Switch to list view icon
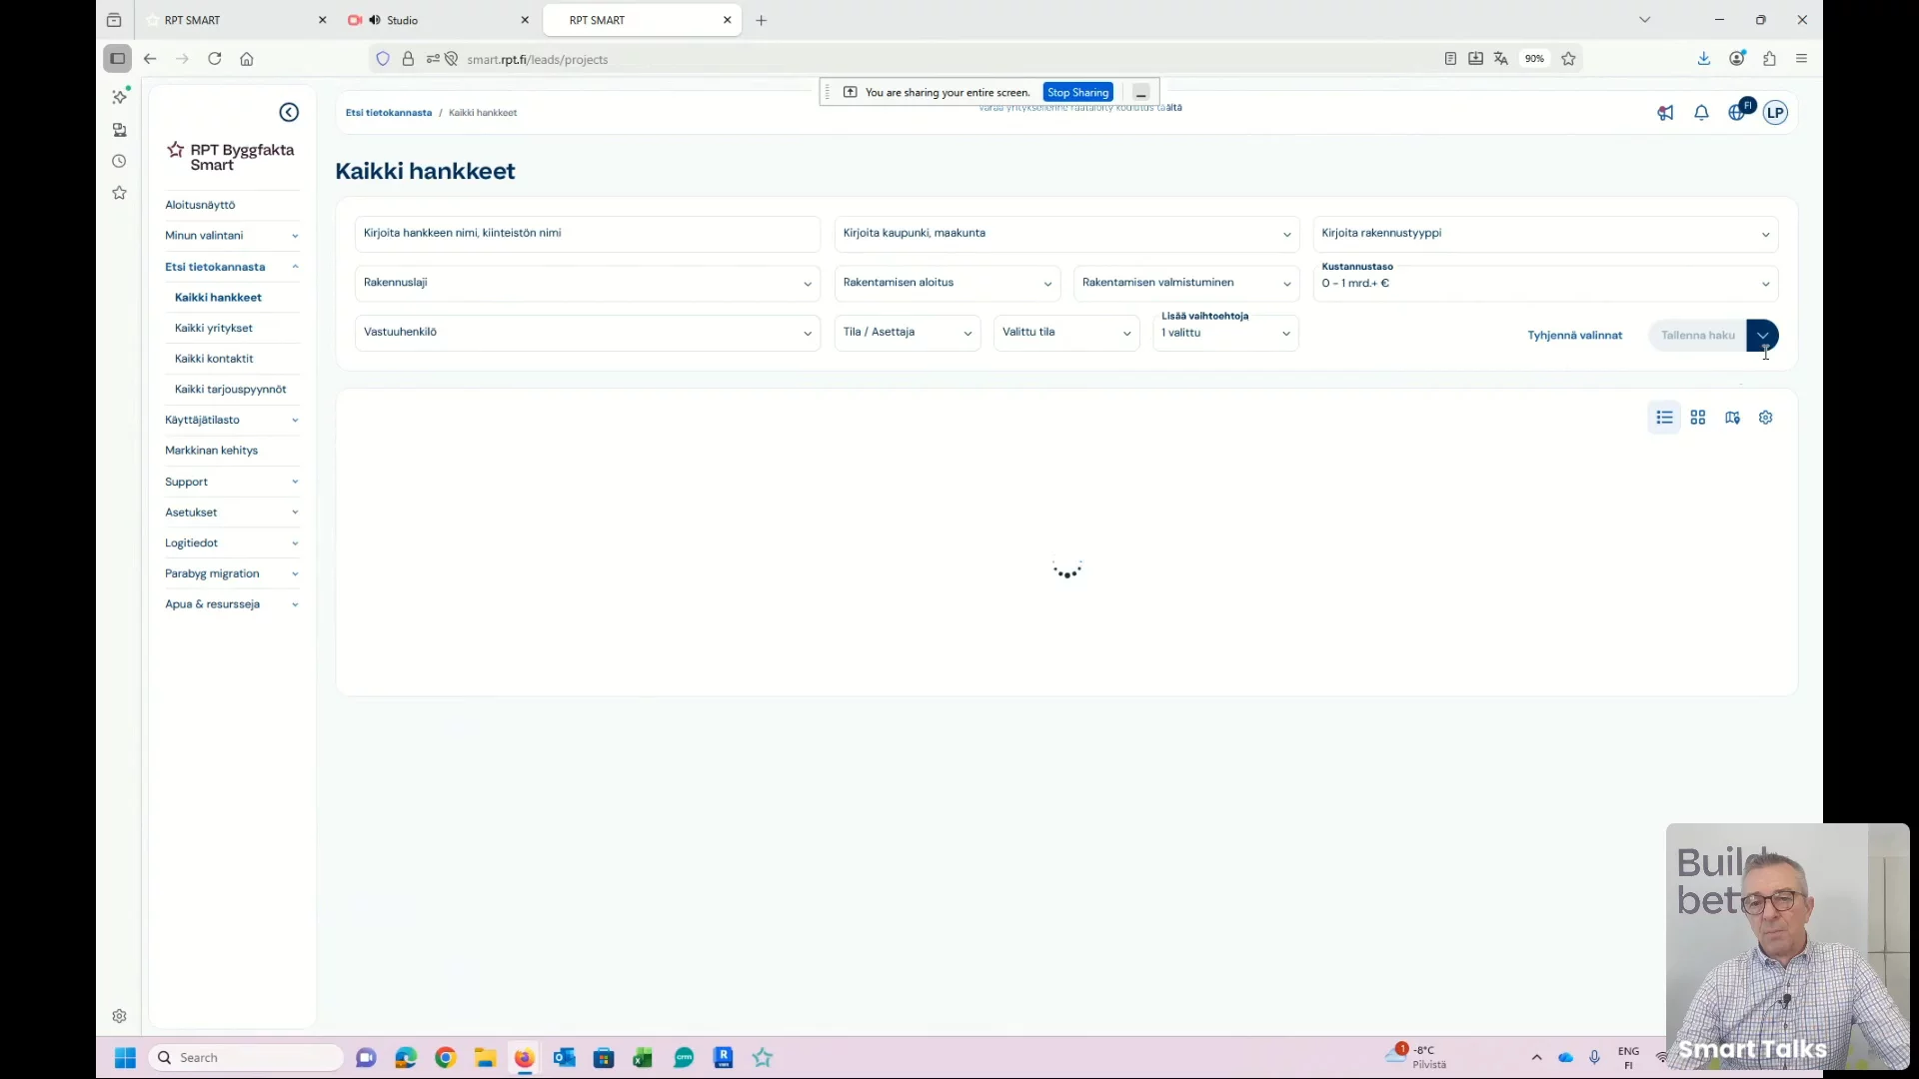This screenshot has height=1079, width=1919. click(x=1664, y=418)
